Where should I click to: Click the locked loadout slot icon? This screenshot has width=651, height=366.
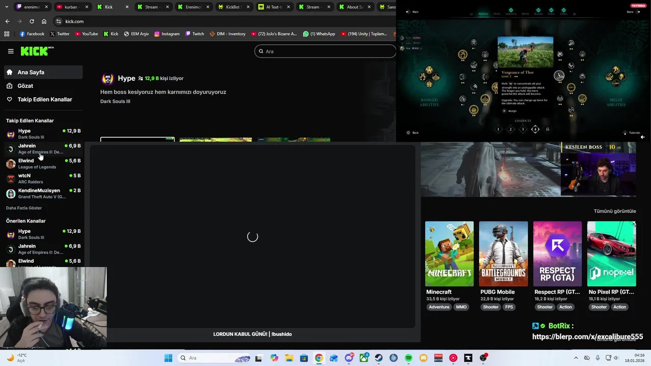(547, 129)
